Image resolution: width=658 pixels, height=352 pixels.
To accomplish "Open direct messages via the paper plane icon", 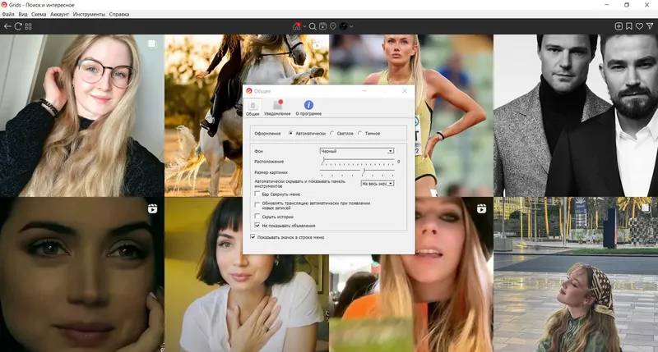I will coord(650,26).
